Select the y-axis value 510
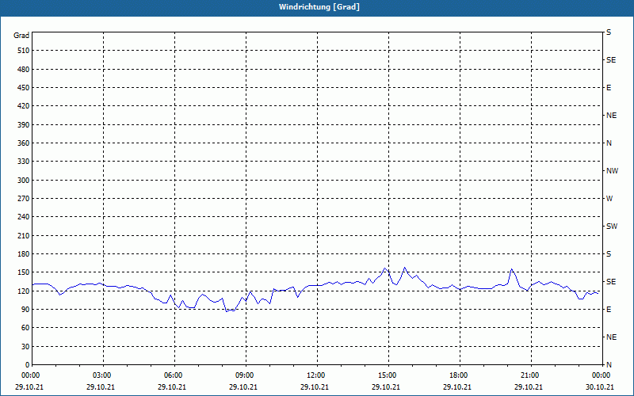The height and width of the screenshot is (396, 634). [x=23, y=51]
